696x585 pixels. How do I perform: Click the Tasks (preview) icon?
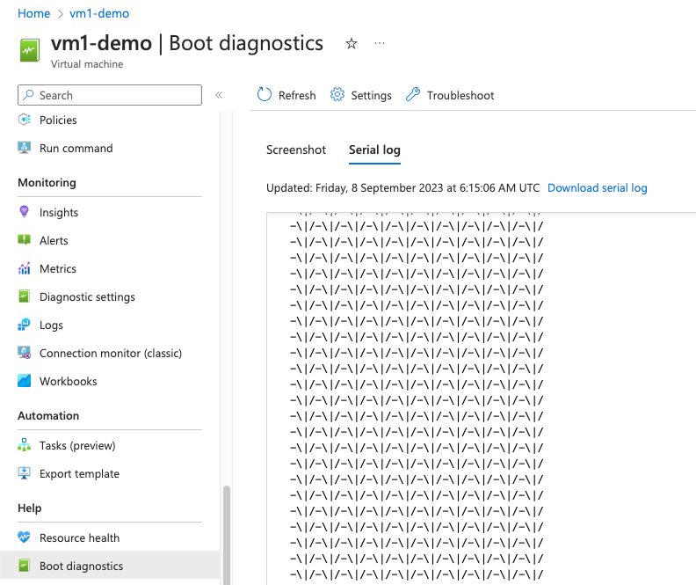(x=25, y=444)
